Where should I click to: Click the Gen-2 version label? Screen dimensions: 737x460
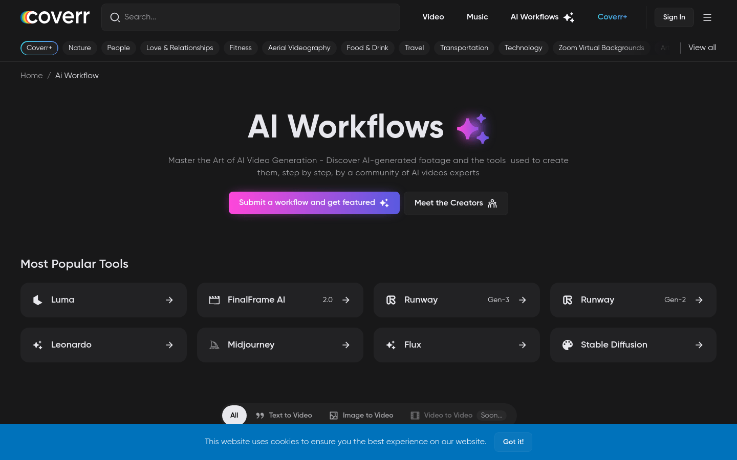(x=675, y=300)
